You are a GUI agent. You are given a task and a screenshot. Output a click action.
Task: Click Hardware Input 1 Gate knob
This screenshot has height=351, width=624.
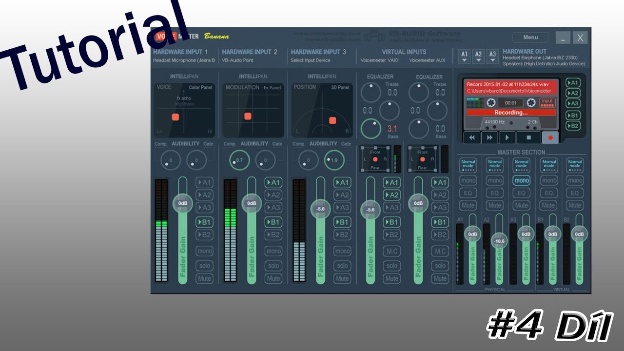click(x=196, y=160)
